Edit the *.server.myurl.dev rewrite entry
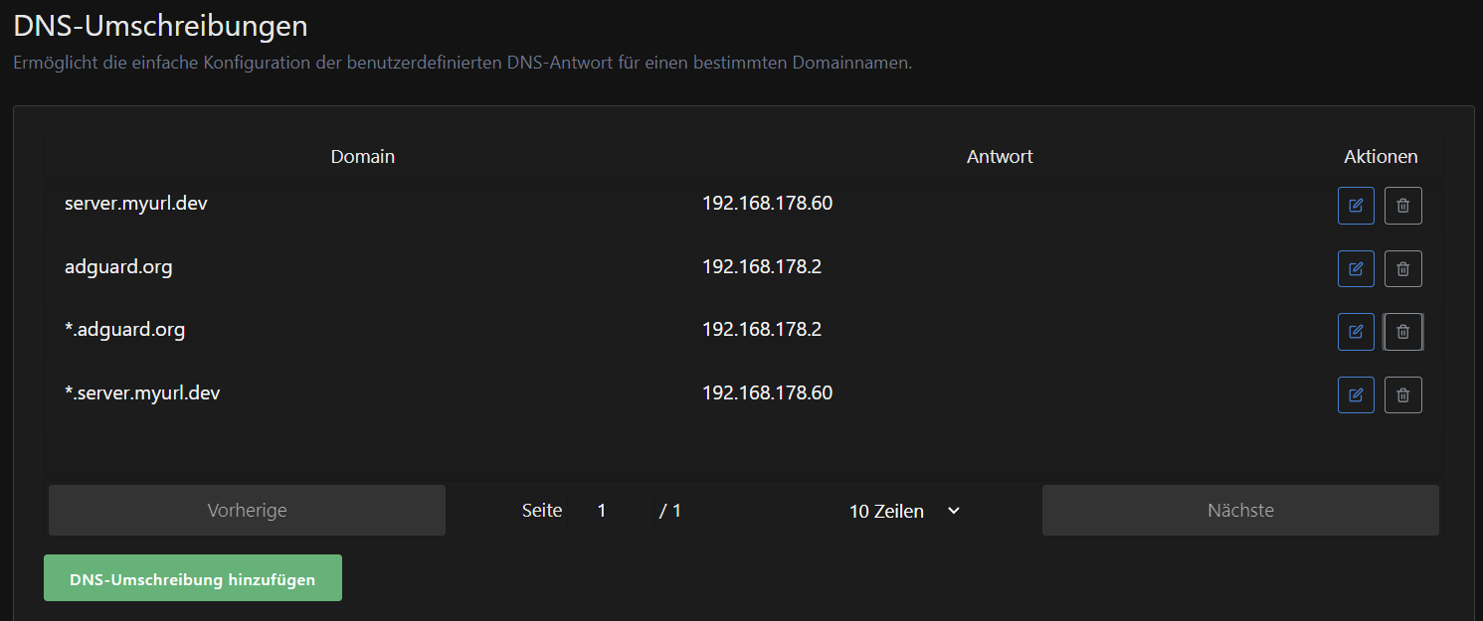Screen dimensions: 1483x621 coord(1355,394)
